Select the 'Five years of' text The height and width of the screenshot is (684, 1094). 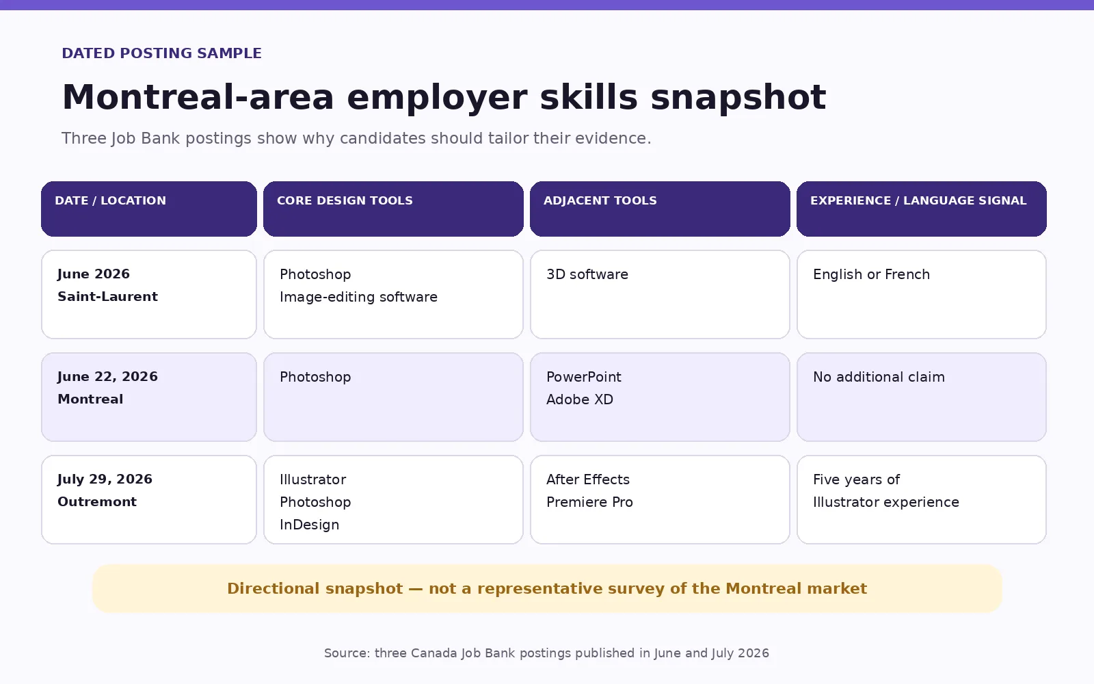(x=856, y=479)
